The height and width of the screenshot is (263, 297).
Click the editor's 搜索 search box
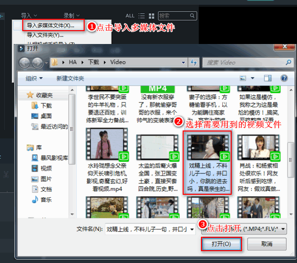177,16
